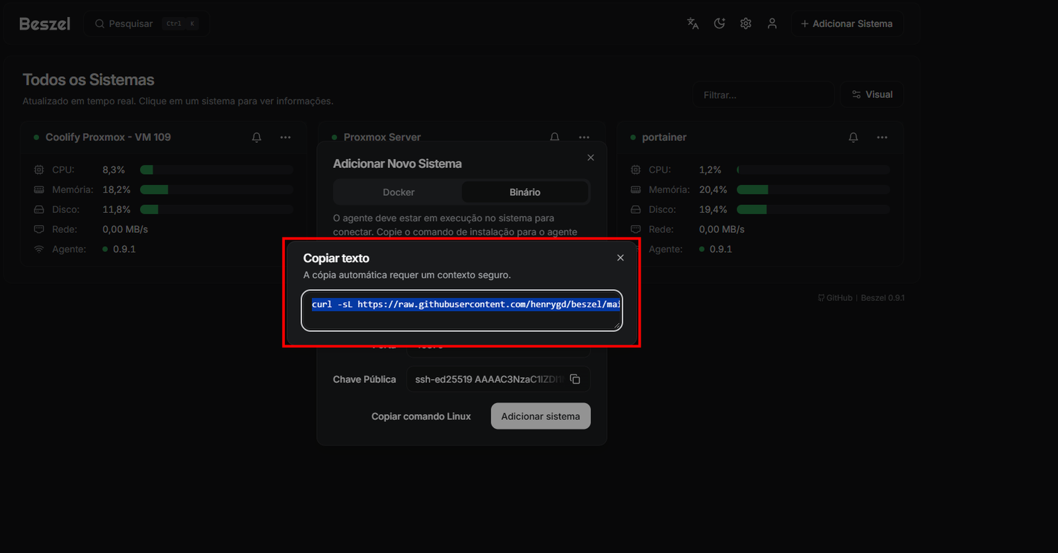Expand Proxmox Server options menu

click(x=584, y=138)
